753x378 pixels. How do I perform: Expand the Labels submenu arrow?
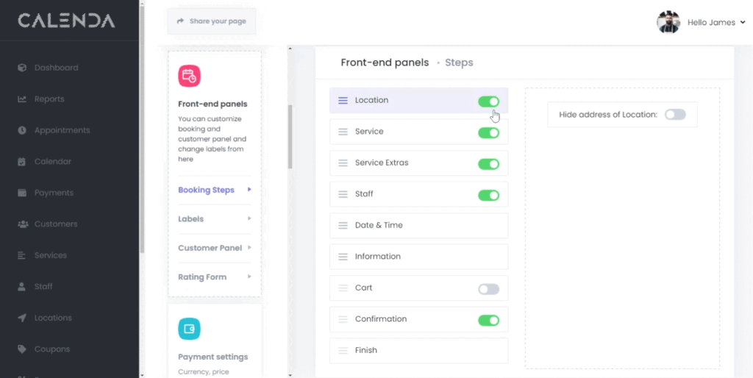click(x=249, y=218)
